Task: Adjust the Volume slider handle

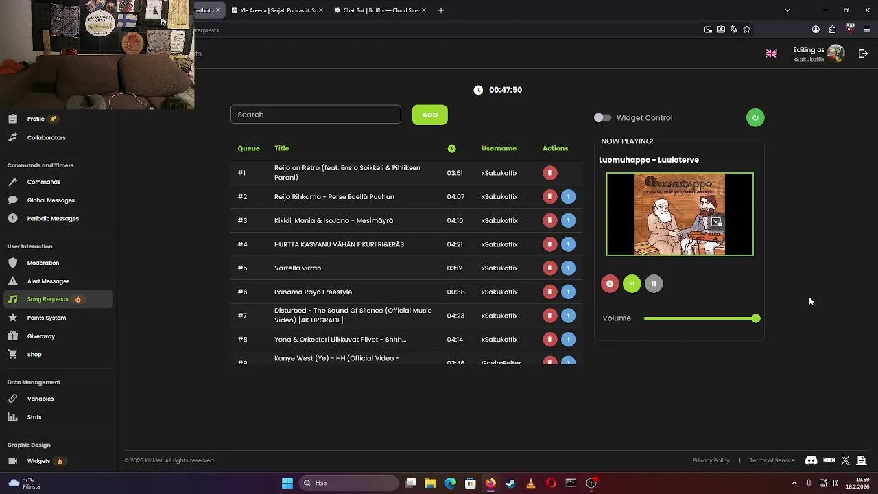Action: (756, 318)
